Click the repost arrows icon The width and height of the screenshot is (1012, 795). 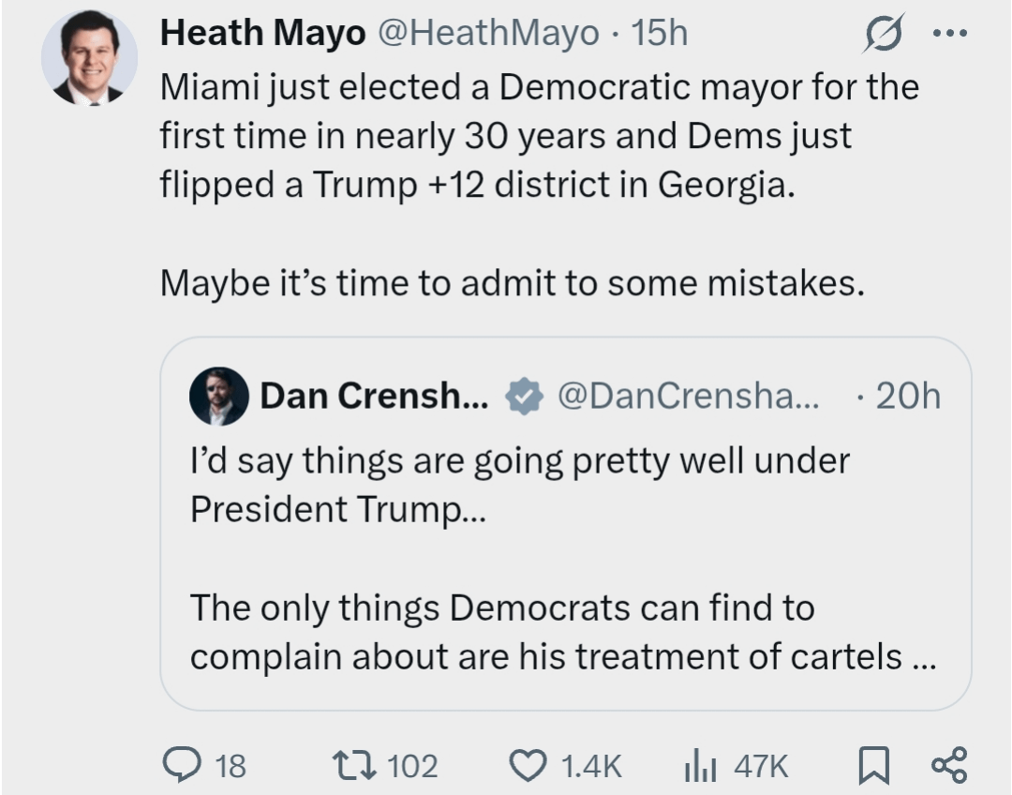(358, 765)
